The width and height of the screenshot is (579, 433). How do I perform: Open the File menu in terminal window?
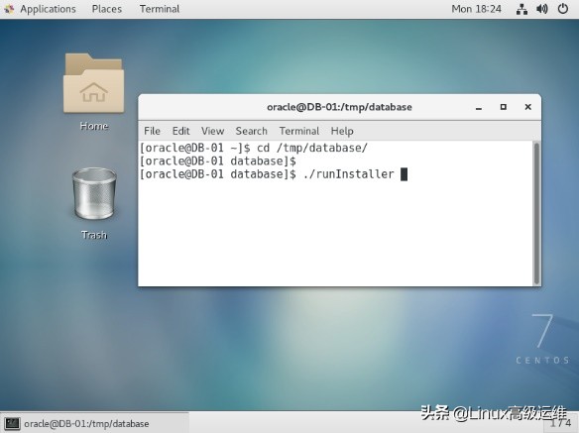(x=152, y=131)
